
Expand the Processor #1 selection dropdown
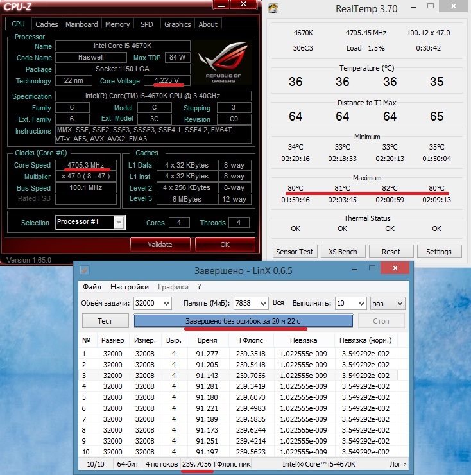point(119,223)
